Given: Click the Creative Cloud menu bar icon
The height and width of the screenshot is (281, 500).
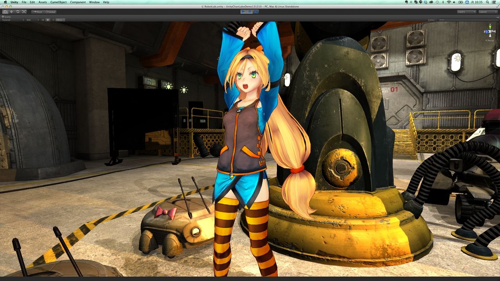Looking at the screenshot, I should [431, 2].
